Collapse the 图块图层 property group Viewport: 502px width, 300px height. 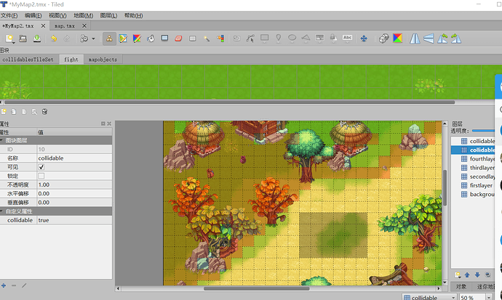pyautogui.click(x=1, y=140)
